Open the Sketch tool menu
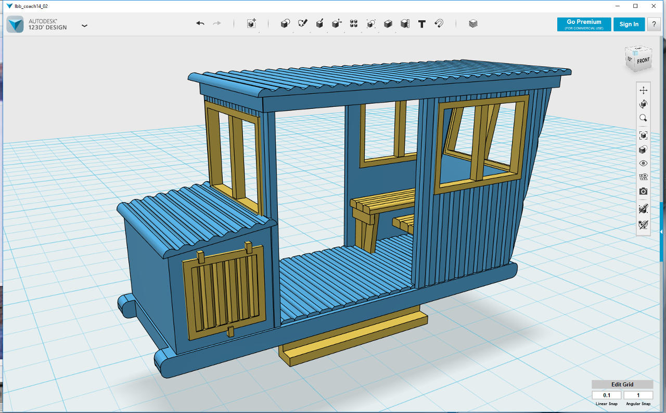Screen dimensions: 666x413 click(x=302, y=23)
